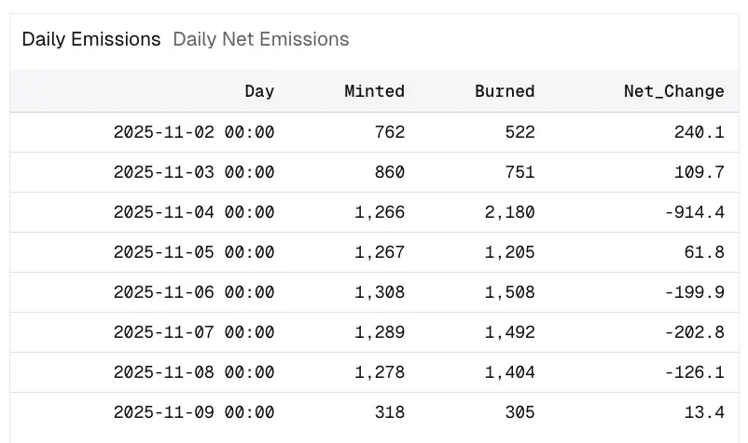Screen dimensions: 748x443
Task: Select the Daily Emissions title tab
Action: (91, 39)
